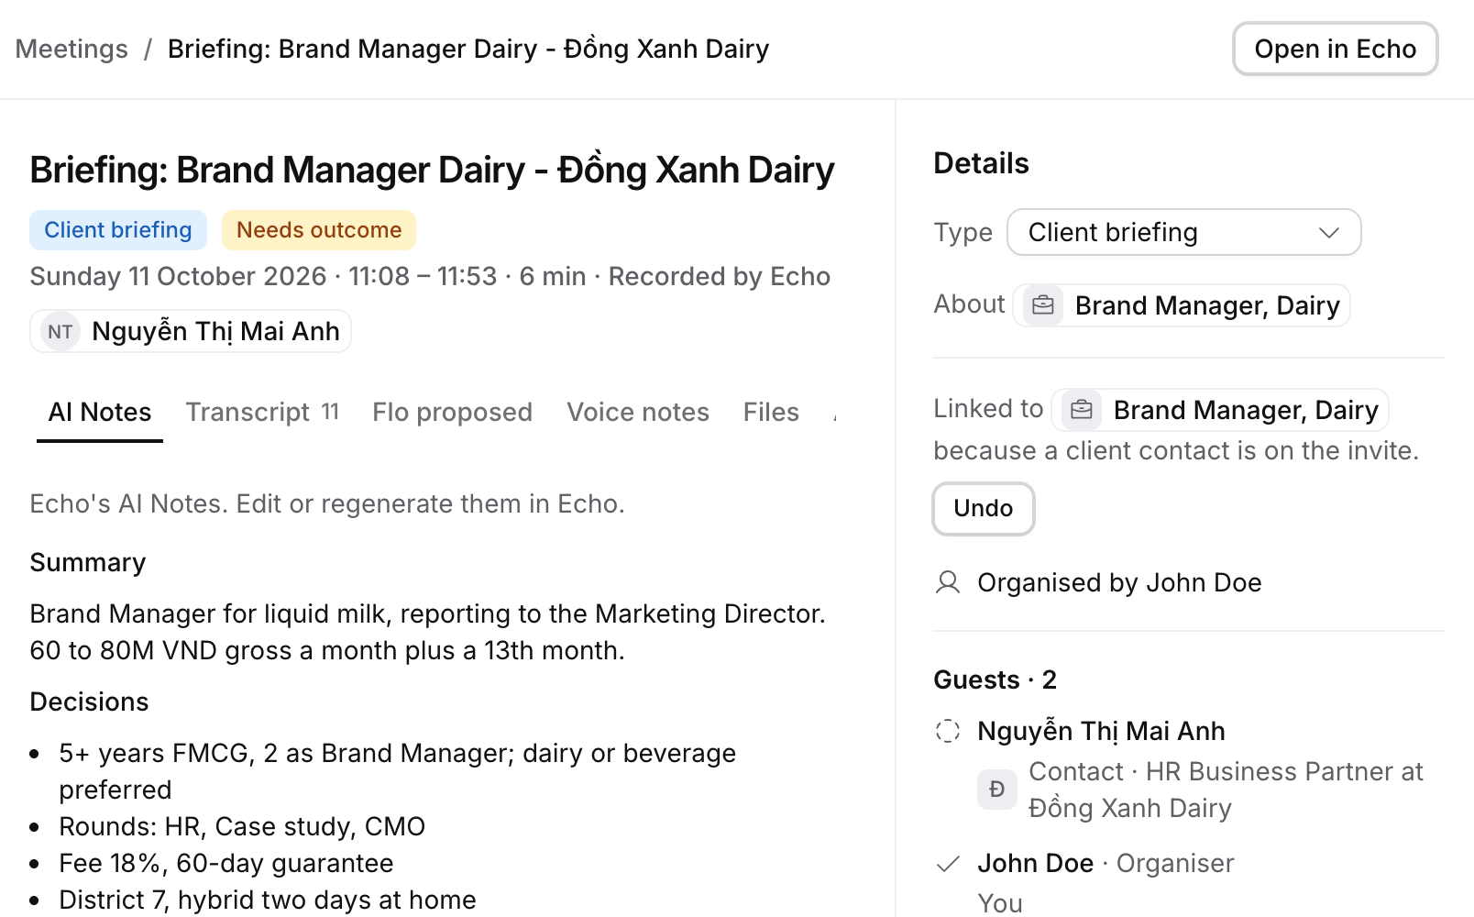The image size is (1474, 917).
Task: Click the bullet 'Rounds: HR, Case study, CMO'
Action: (x=242, y=826)
